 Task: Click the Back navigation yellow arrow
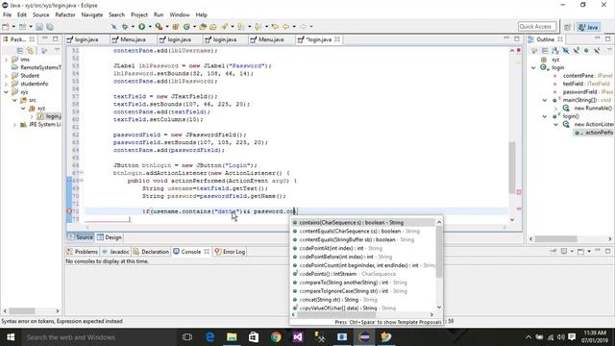coord(286,27)
